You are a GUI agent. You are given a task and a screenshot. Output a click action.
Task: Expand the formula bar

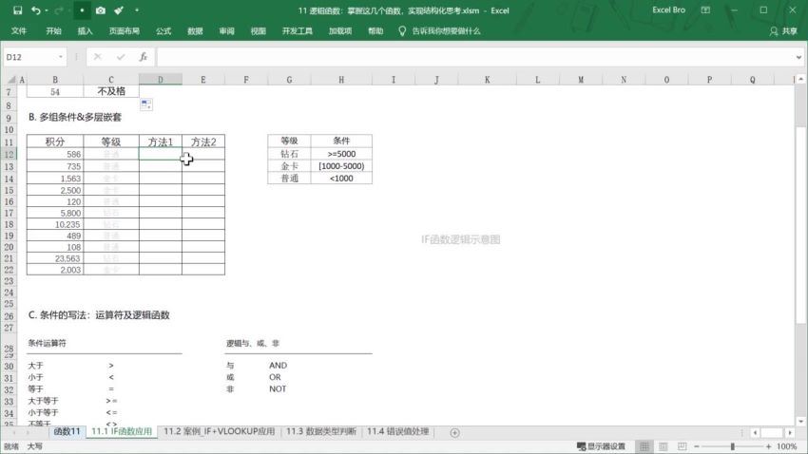click(x=798, y=57)
